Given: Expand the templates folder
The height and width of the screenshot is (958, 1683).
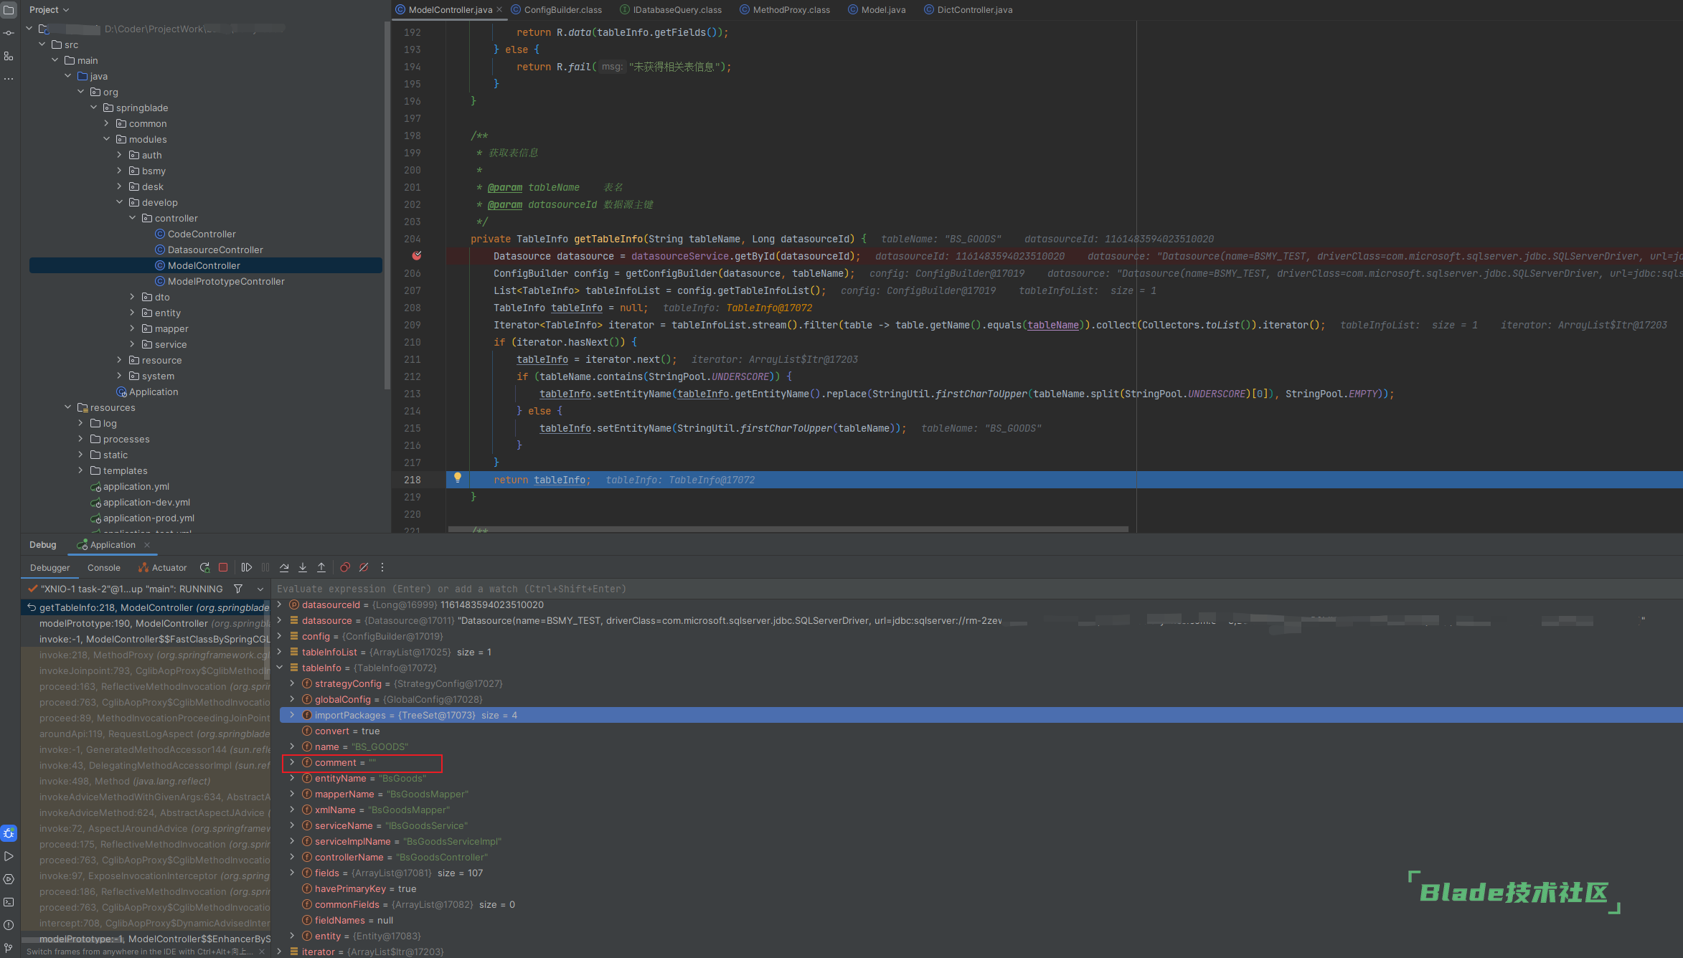Looking at the screenshot, I should pos(81,470).
